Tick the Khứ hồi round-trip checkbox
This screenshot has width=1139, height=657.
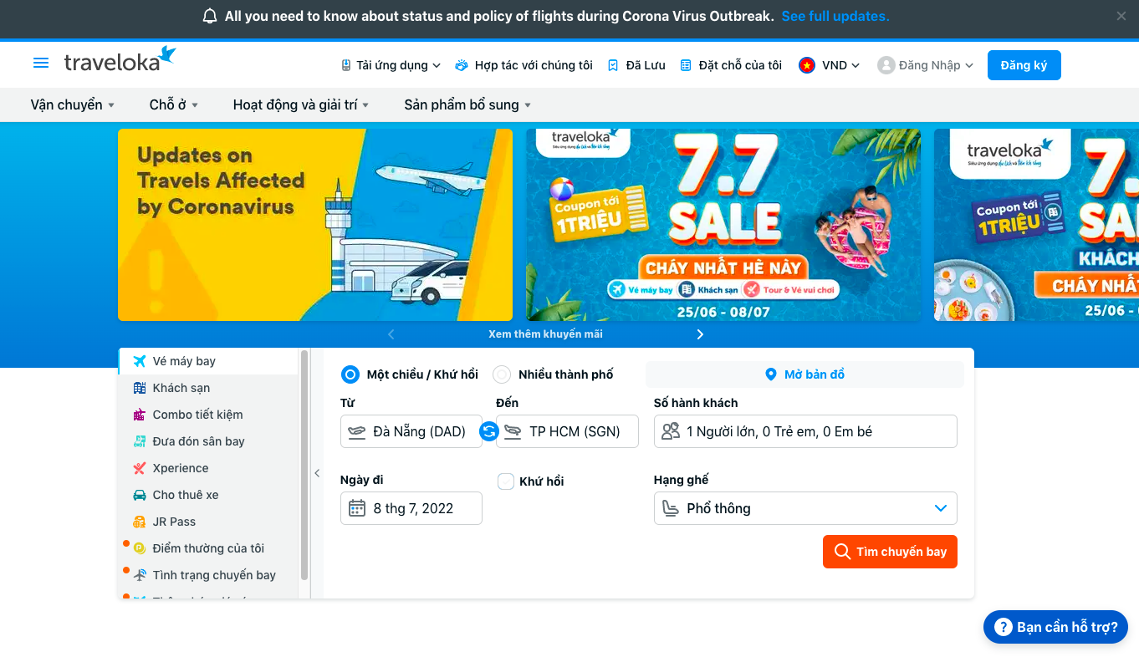pos(505,481)
